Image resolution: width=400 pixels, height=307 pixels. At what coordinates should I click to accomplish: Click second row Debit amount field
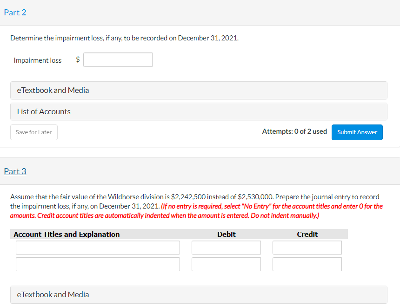(x=226, y=264)
